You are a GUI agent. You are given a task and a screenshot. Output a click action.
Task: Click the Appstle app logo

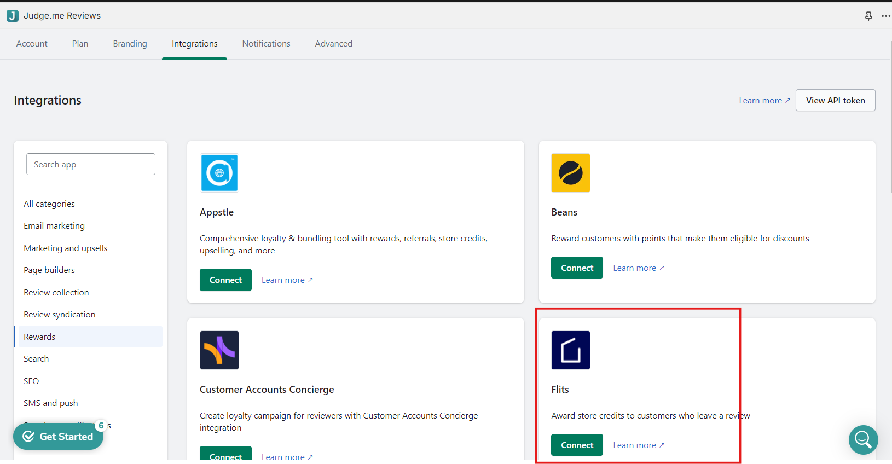click(219, 173)
